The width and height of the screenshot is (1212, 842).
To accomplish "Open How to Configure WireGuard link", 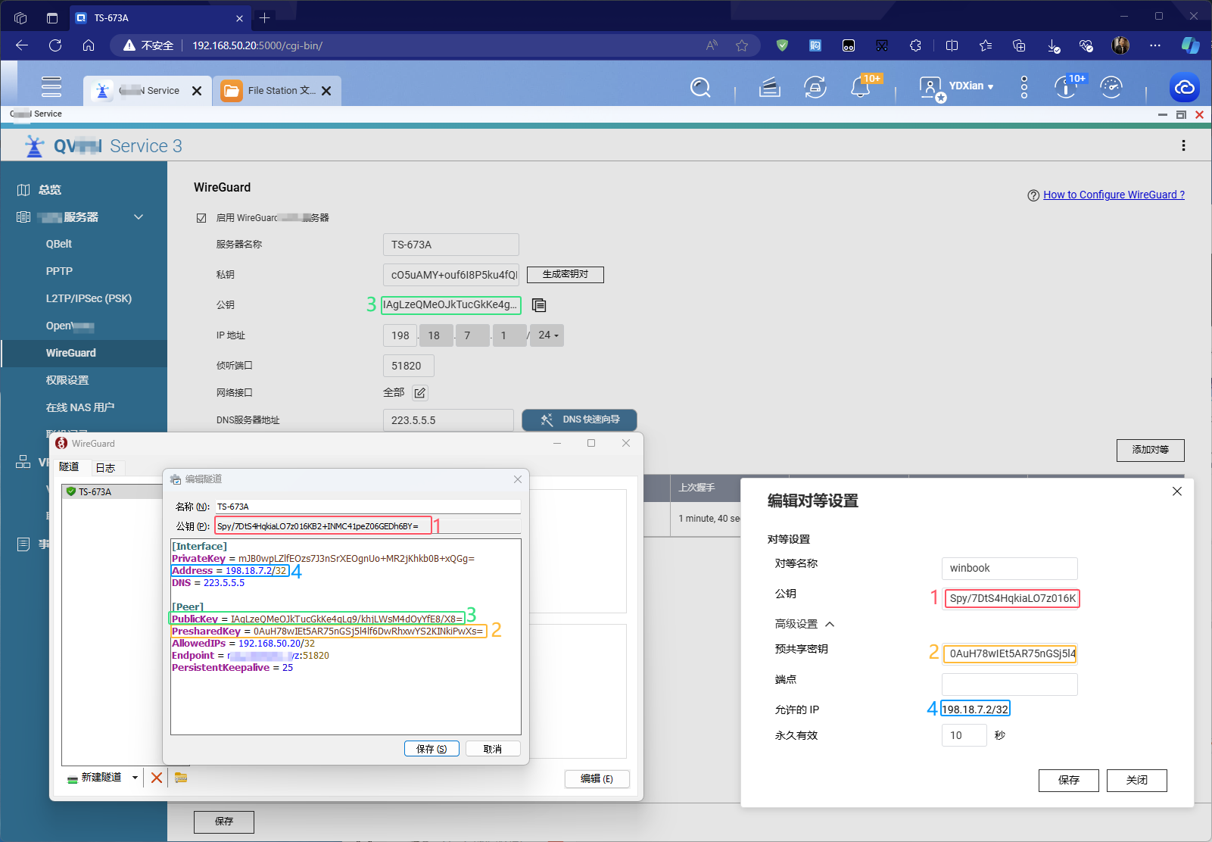I will pos(1114,195).
